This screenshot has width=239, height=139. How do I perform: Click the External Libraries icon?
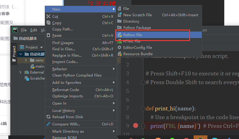(x=27, y=72)
